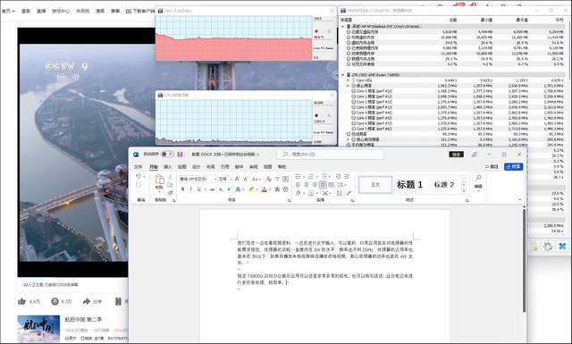The width and height of the screenshot is (572, 344).
Task: Click the sort icon in paragraph group
Action: [340, 193]
